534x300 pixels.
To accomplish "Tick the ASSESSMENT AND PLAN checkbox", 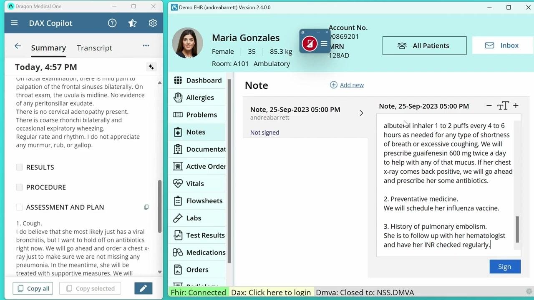I will [x=19, y=207].
